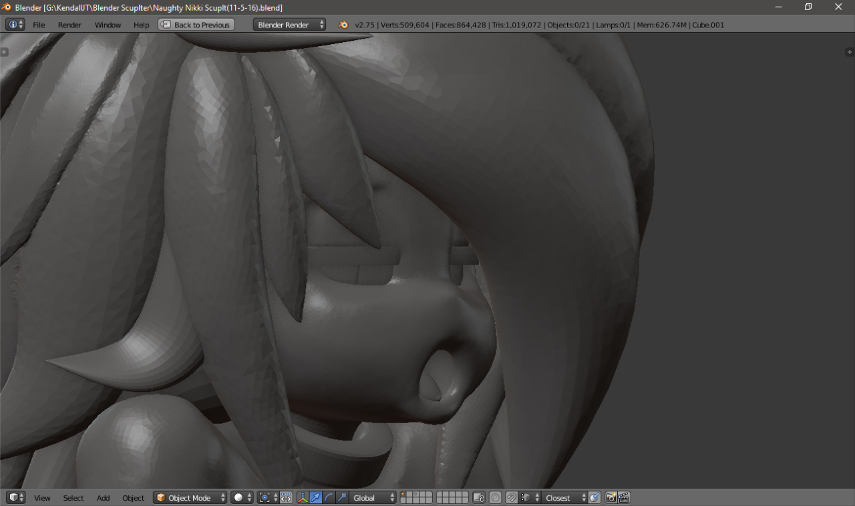Screen dimensions: 855x506
Task: Open the snap element type selector
Action: (x=530, y=497)
